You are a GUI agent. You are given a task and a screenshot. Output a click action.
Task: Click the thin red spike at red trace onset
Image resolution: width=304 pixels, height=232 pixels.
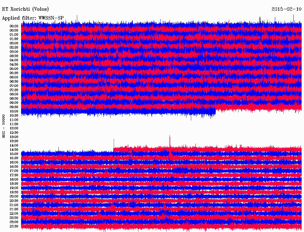coord(114,143)
